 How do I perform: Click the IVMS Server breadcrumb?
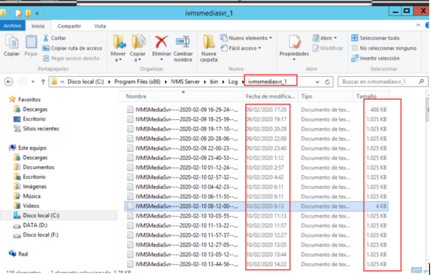[x=185, y=82]
